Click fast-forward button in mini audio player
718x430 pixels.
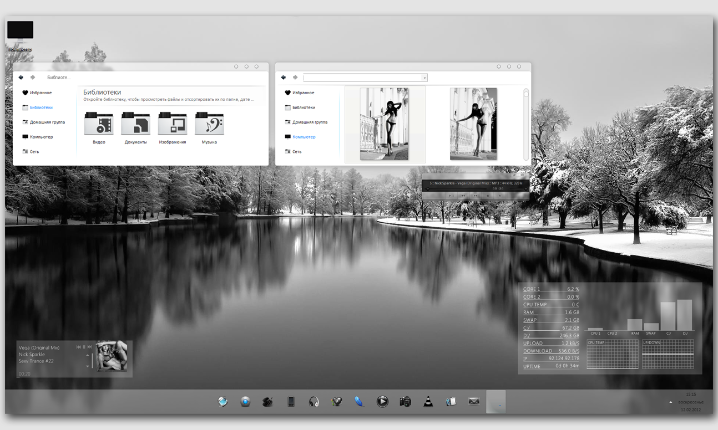tap(476, 196)
